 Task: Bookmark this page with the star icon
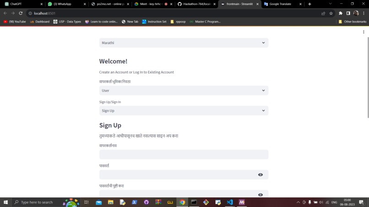click(331, 13)
